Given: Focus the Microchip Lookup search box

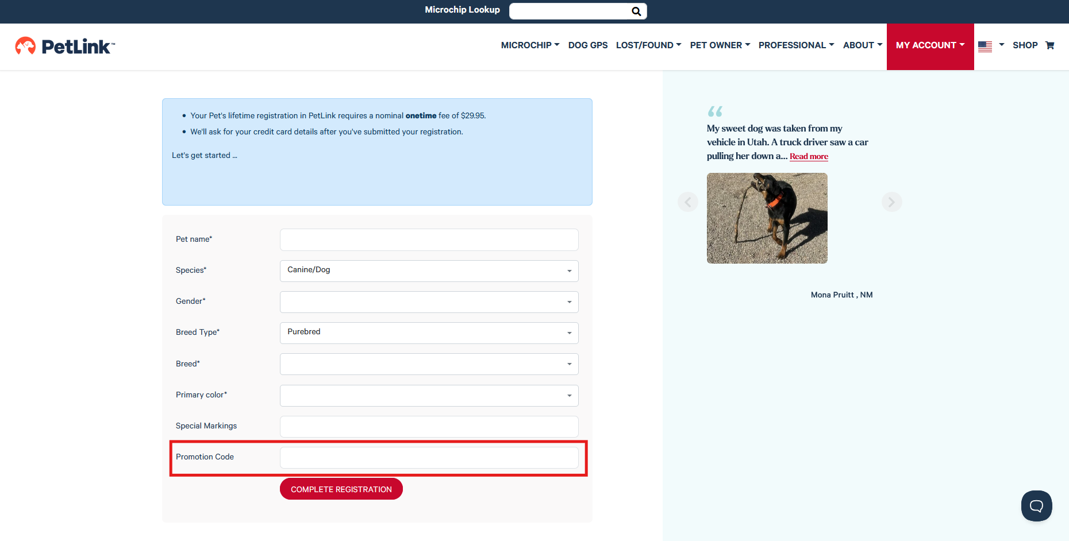Looking at the screenshot, I should coord(578,11).
